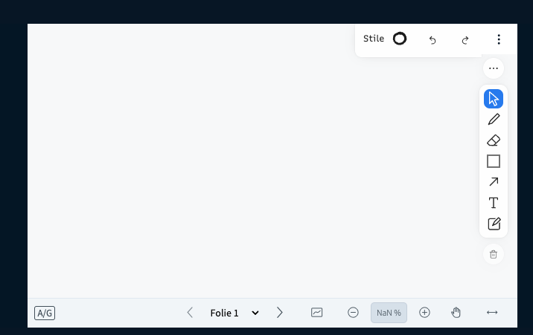Click the trash delete icon
Screen dimensions: 533x335
pyautogui.click(x=494, y=254)
